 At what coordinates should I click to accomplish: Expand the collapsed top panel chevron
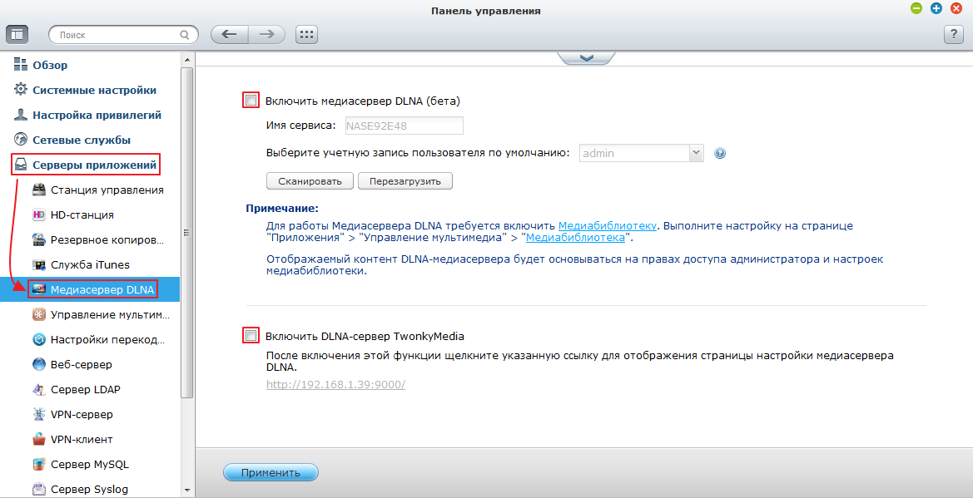click(587, 57)
